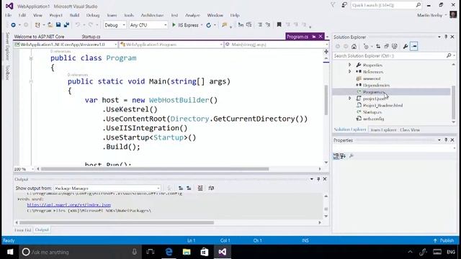Open the Any CPU platform dropdown
The image size is (461, 259).
pos(148,25)
